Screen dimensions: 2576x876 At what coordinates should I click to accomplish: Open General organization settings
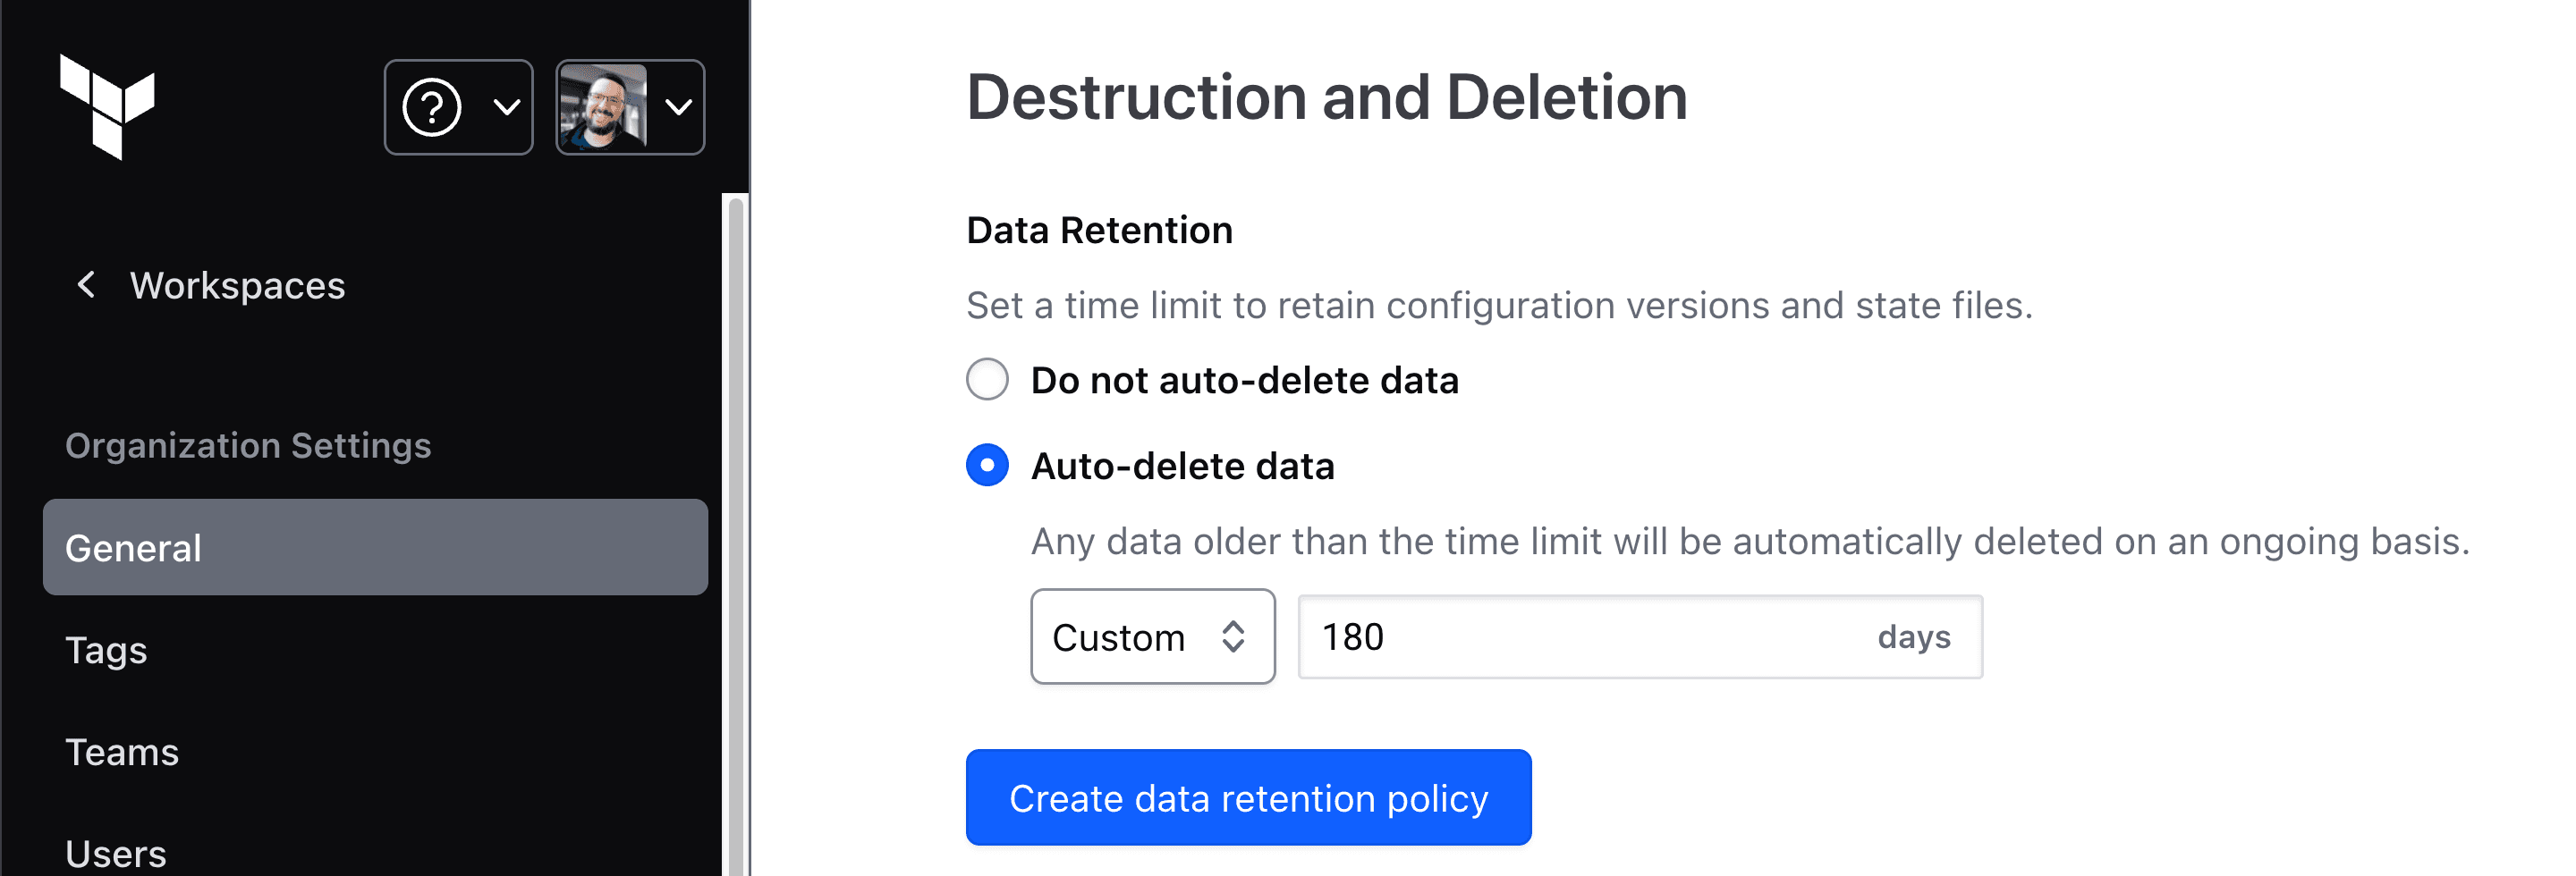[x=375, y=547]
